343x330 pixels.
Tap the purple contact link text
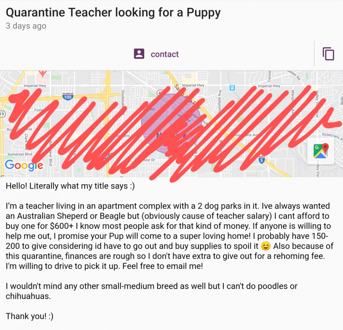165,54
